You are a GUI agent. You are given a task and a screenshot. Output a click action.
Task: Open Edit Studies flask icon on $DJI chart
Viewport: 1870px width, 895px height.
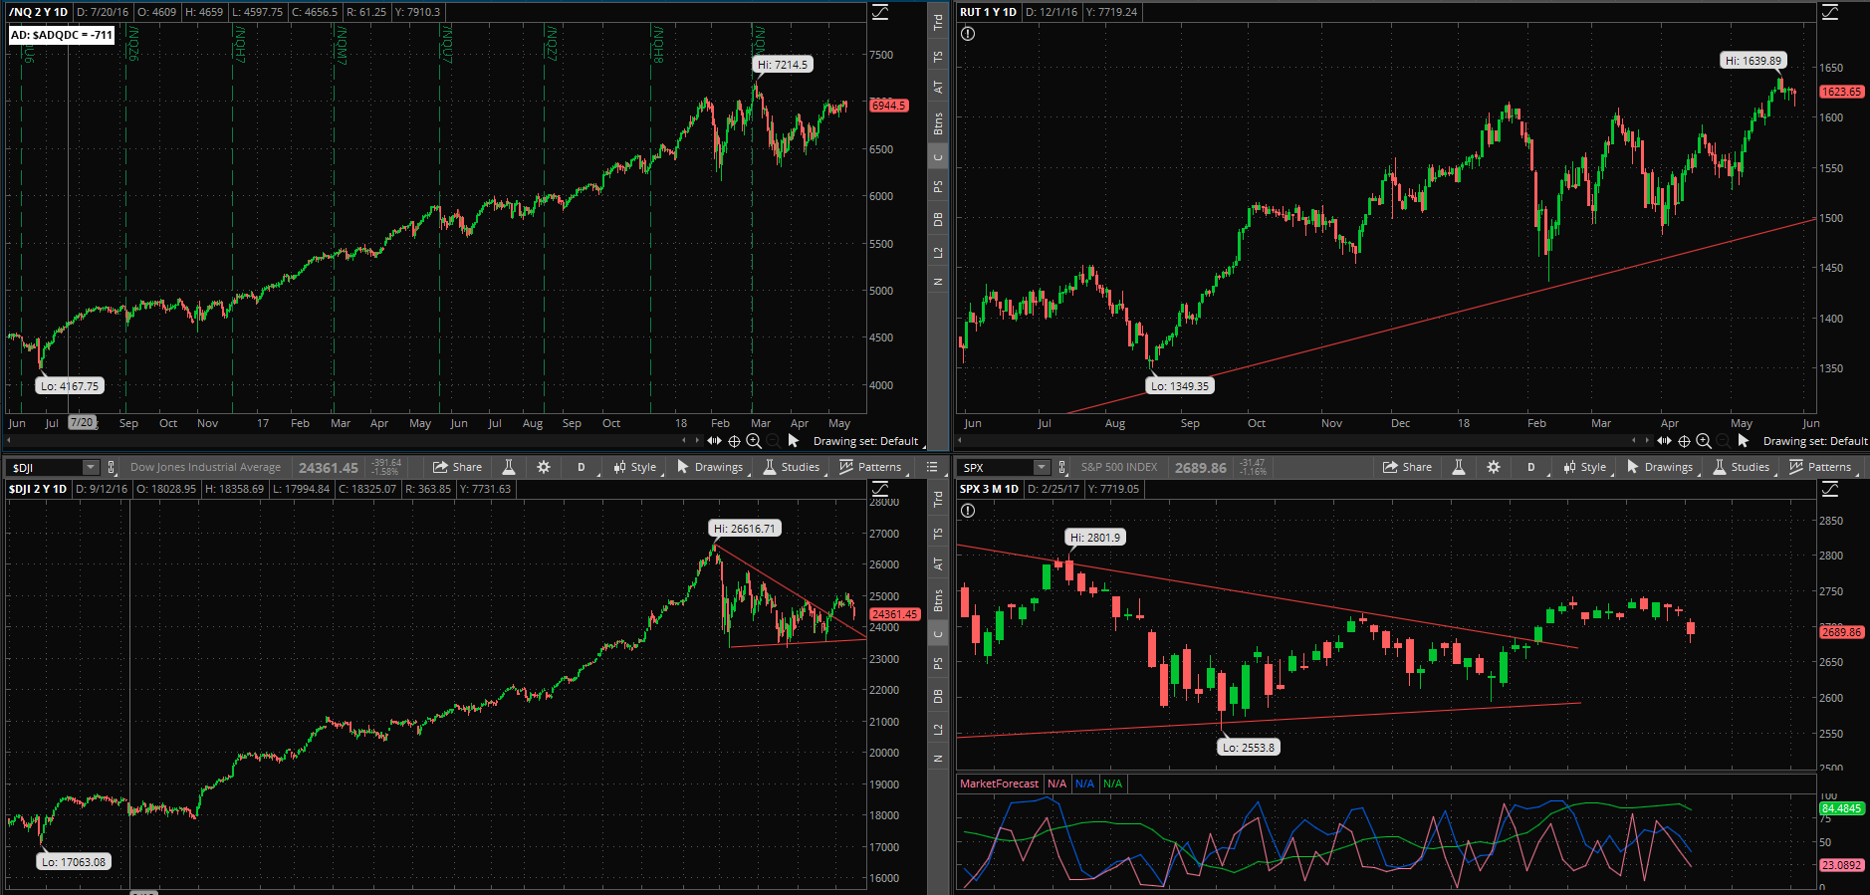pyautogui.click(x=509, y=467)
